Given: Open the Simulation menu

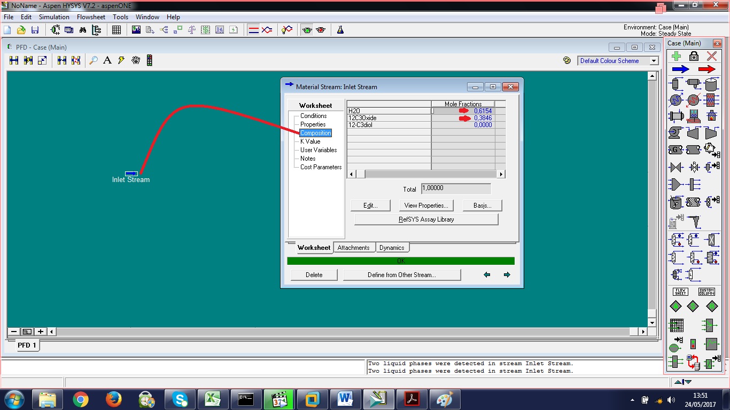Looking at the screenshot, I should tap(54, 17).
